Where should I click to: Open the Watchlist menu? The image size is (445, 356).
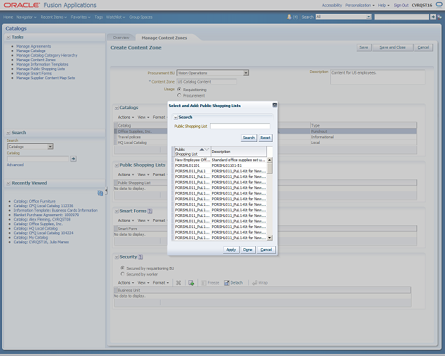[115, 17]
